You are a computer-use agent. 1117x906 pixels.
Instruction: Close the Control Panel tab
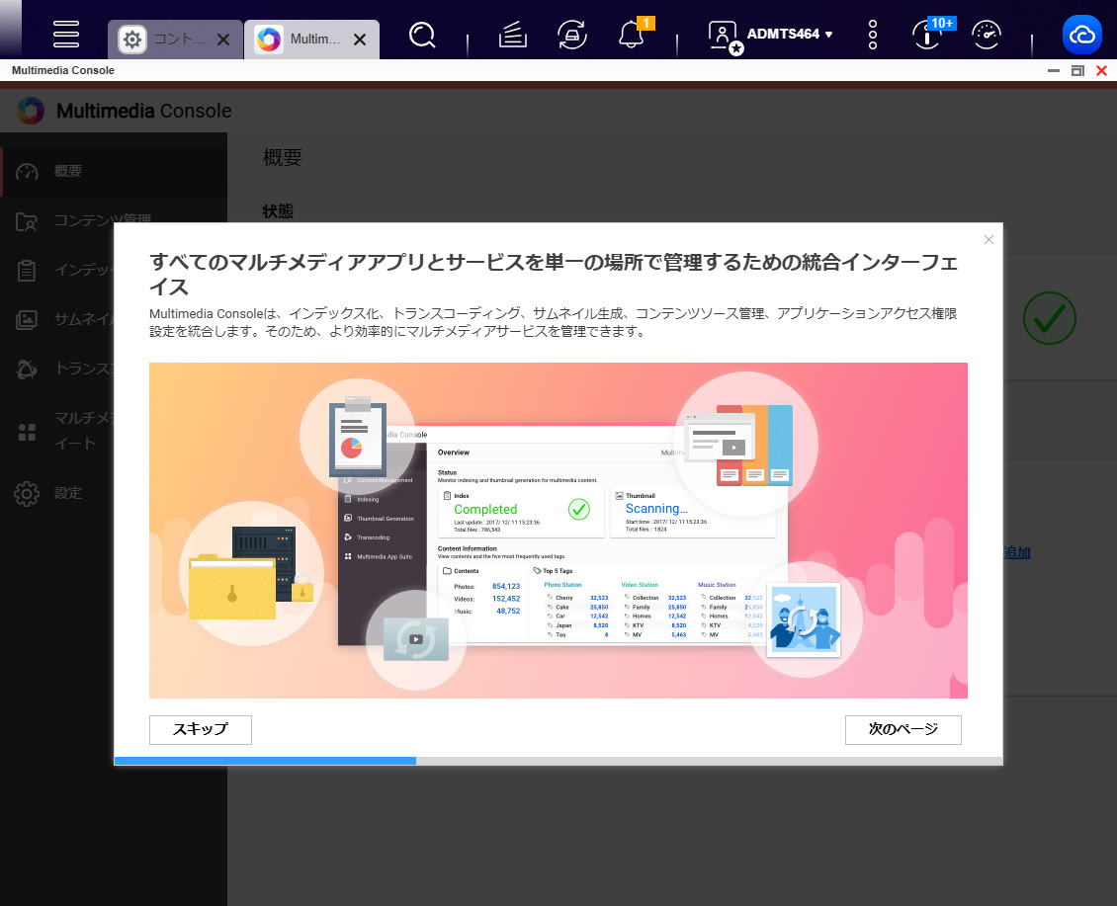pyautogui.click(x=223, y=40)
